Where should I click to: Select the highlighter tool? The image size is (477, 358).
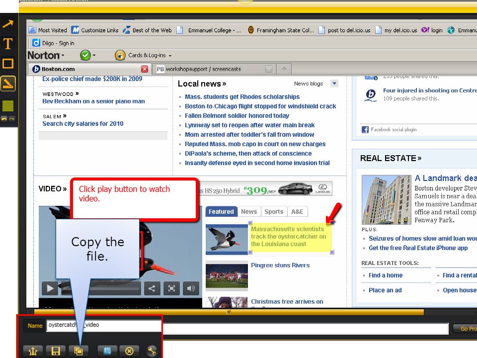[8, 84]
